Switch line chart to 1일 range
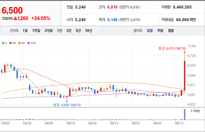Viewport: 205px width, 132px height. pos(25,31)
